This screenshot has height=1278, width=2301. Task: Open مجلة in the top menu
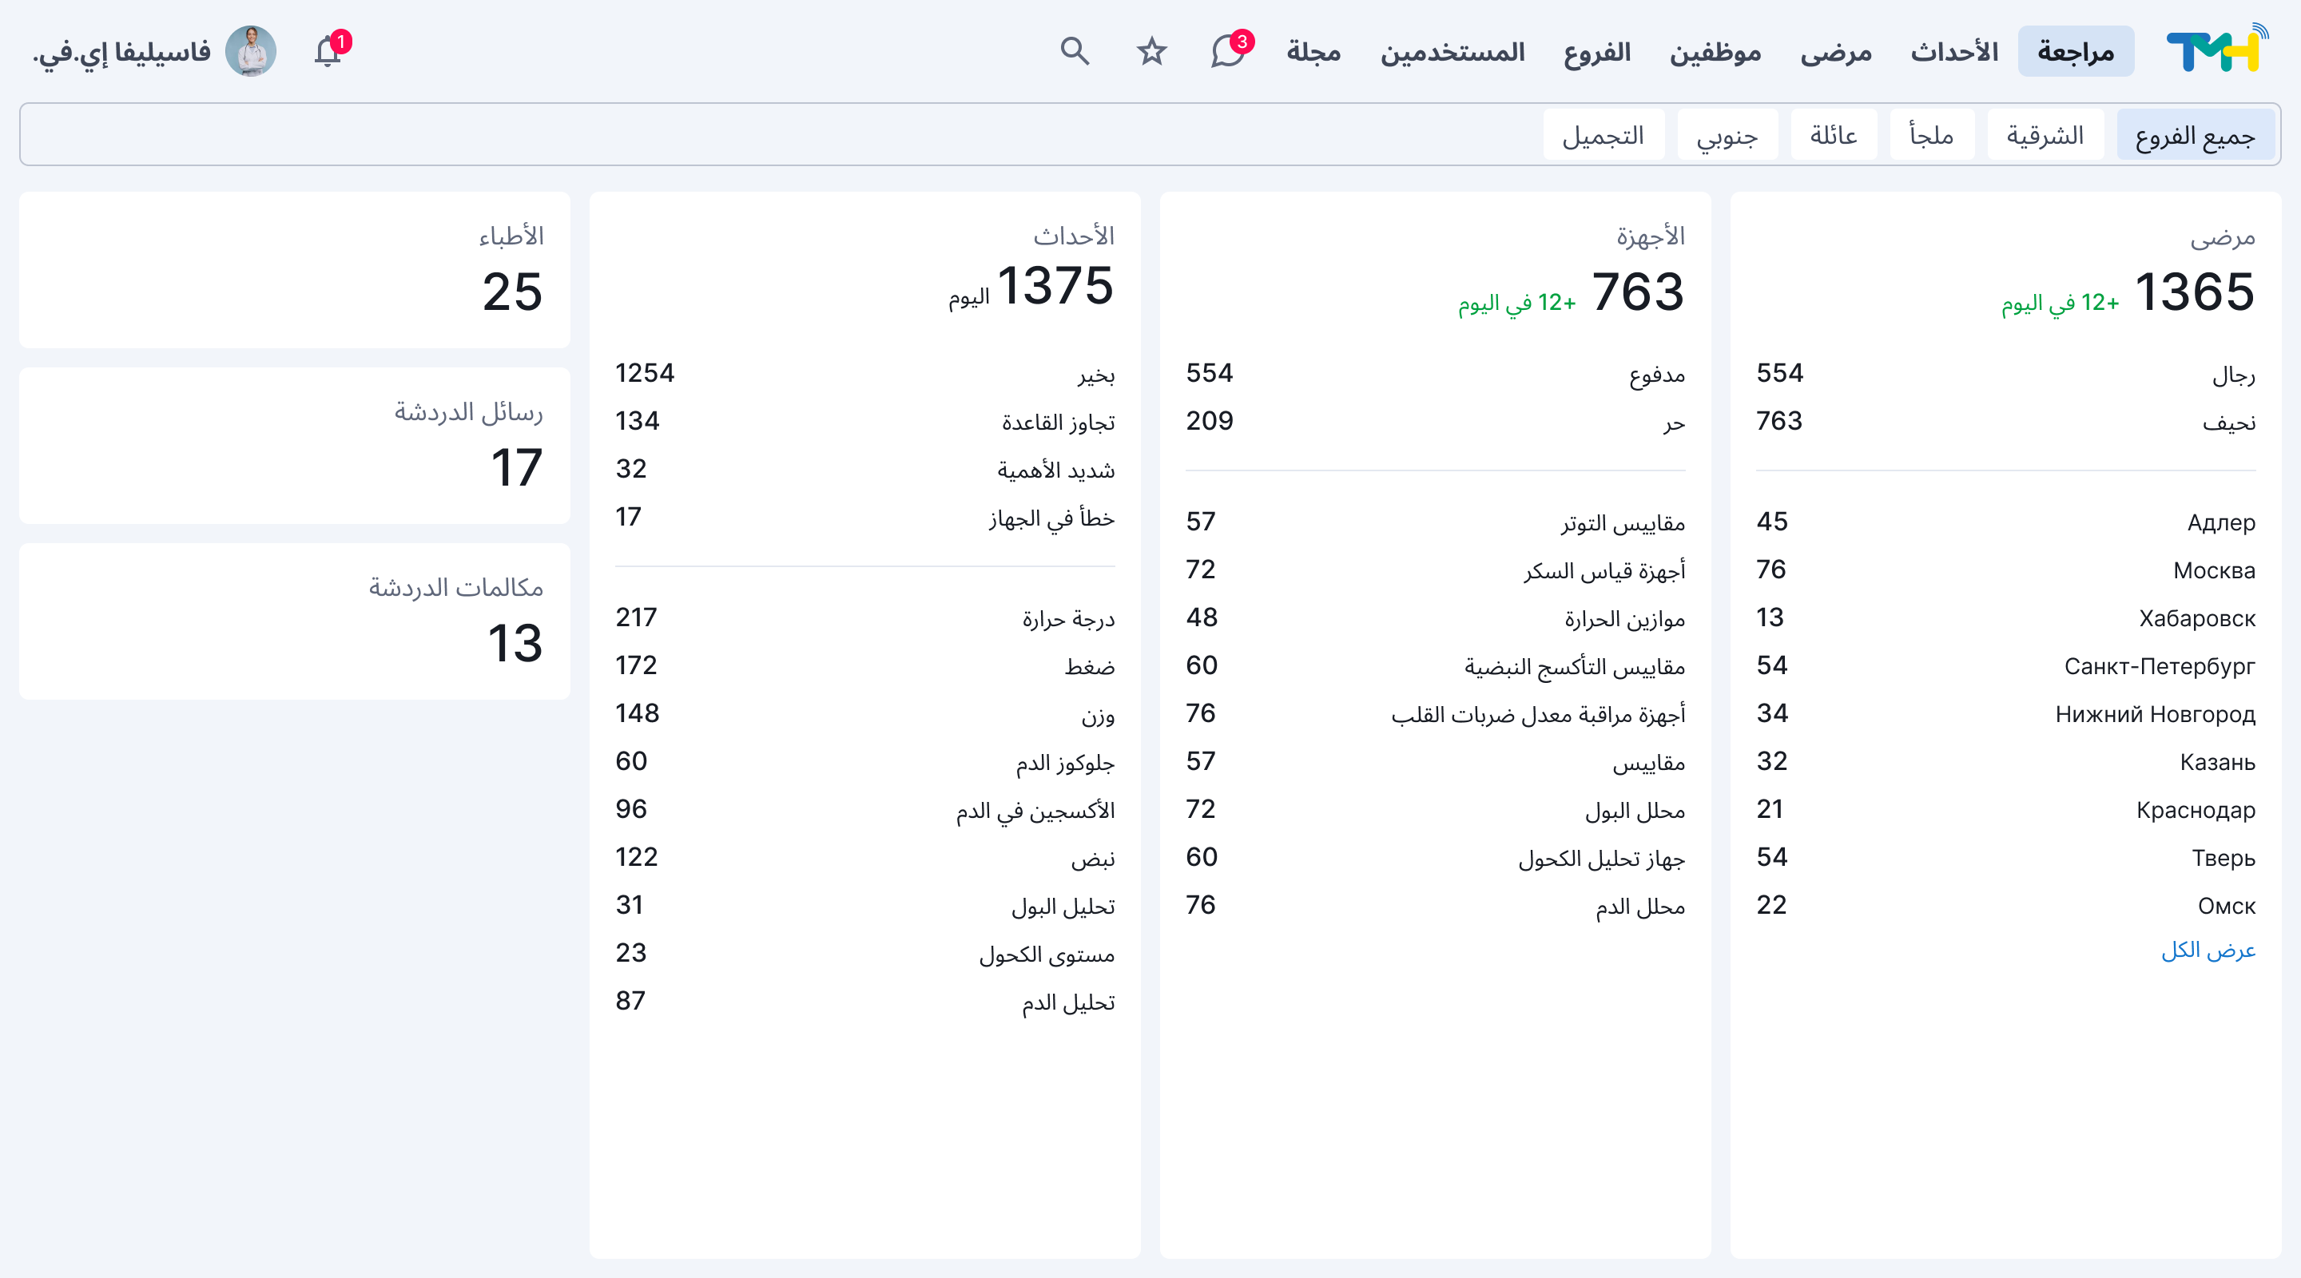pos(1313,52)
